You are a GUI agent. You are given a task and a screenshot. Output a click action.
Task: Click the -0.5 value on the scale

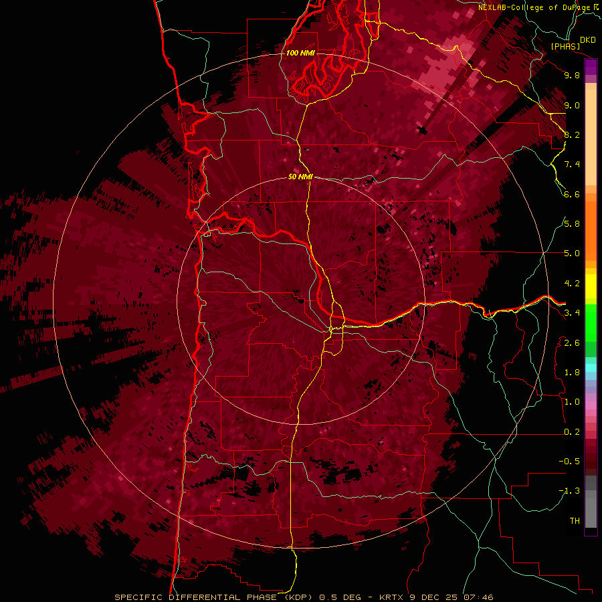coord(569,462)
